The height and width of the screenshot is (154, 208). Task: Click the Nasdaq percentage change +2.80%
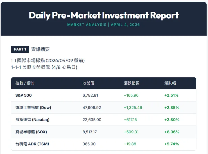[x=172, y=120]
